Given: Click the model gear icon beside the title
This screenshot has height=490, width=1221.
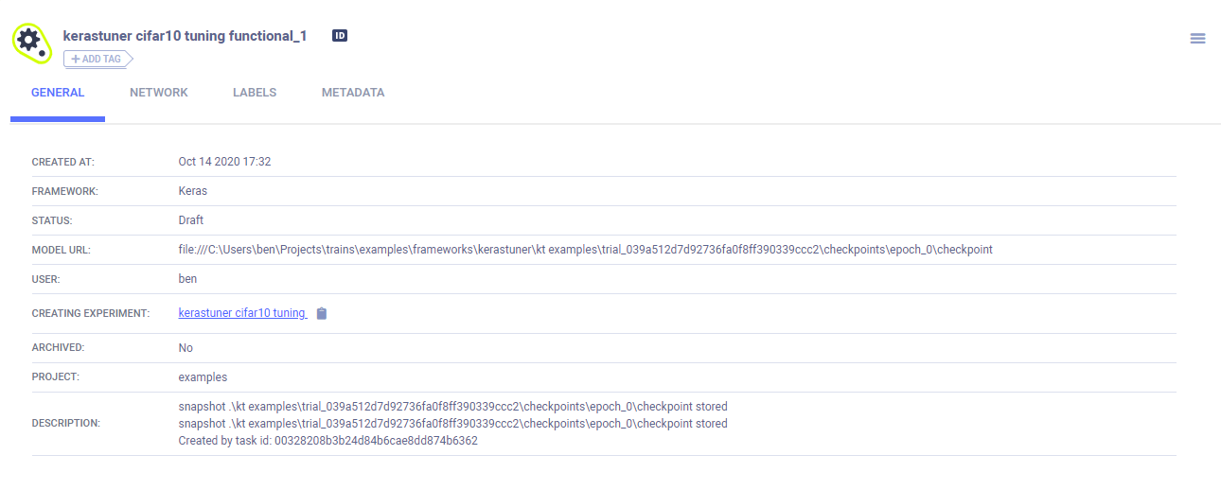Looking at the screenshot, I should tap(30, 42).
